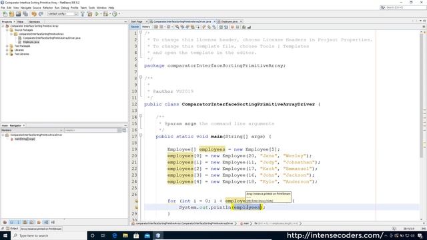Open the Output window button
Viewport: 427px width, 240px height.
click(12, 229)
